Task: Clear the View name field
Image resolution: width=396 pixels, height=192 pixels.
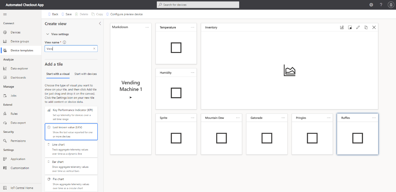Action: point(94,48)
